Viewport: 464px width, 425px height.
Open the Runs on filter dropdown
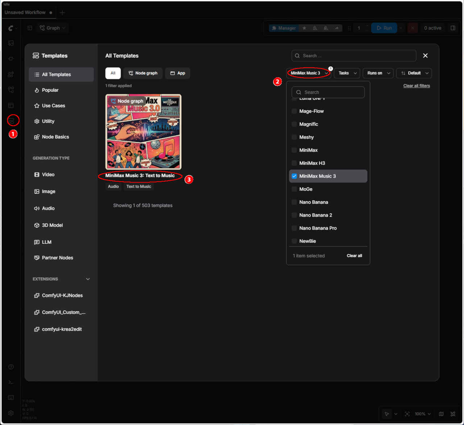pyautogui.click(x=378, y=73)
